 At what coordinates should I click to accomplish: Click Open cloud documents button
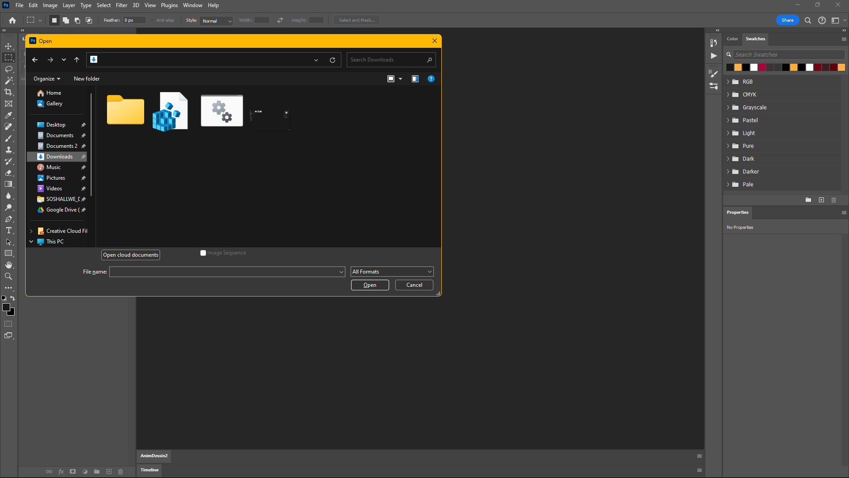[x=130, y=255]
